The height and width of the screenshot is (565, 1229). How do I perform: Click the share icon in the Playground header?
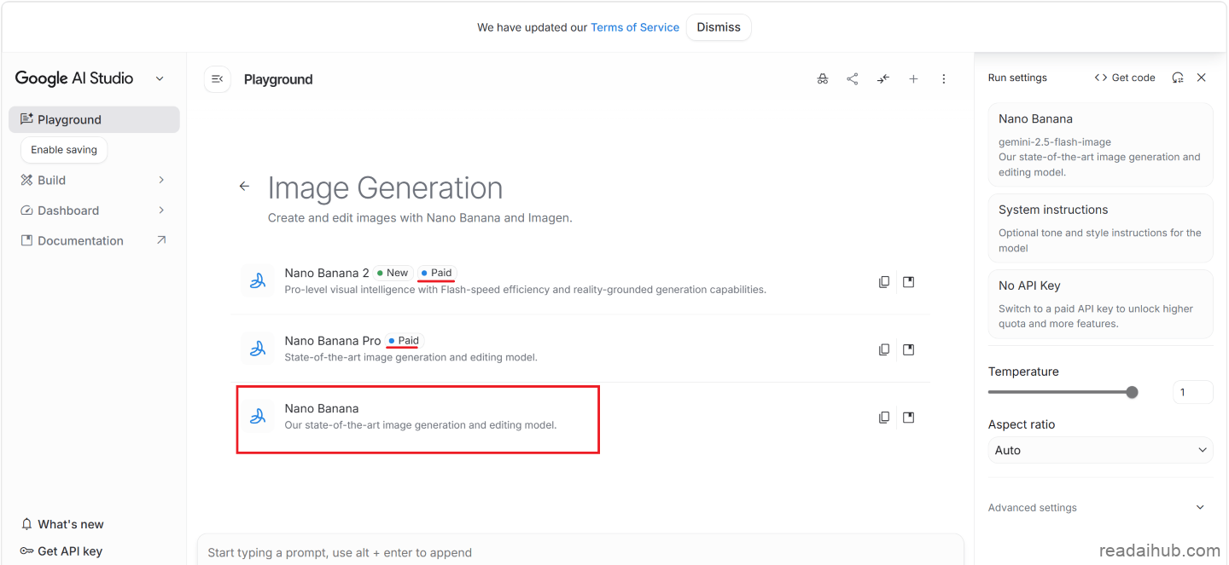coord(852,78)
